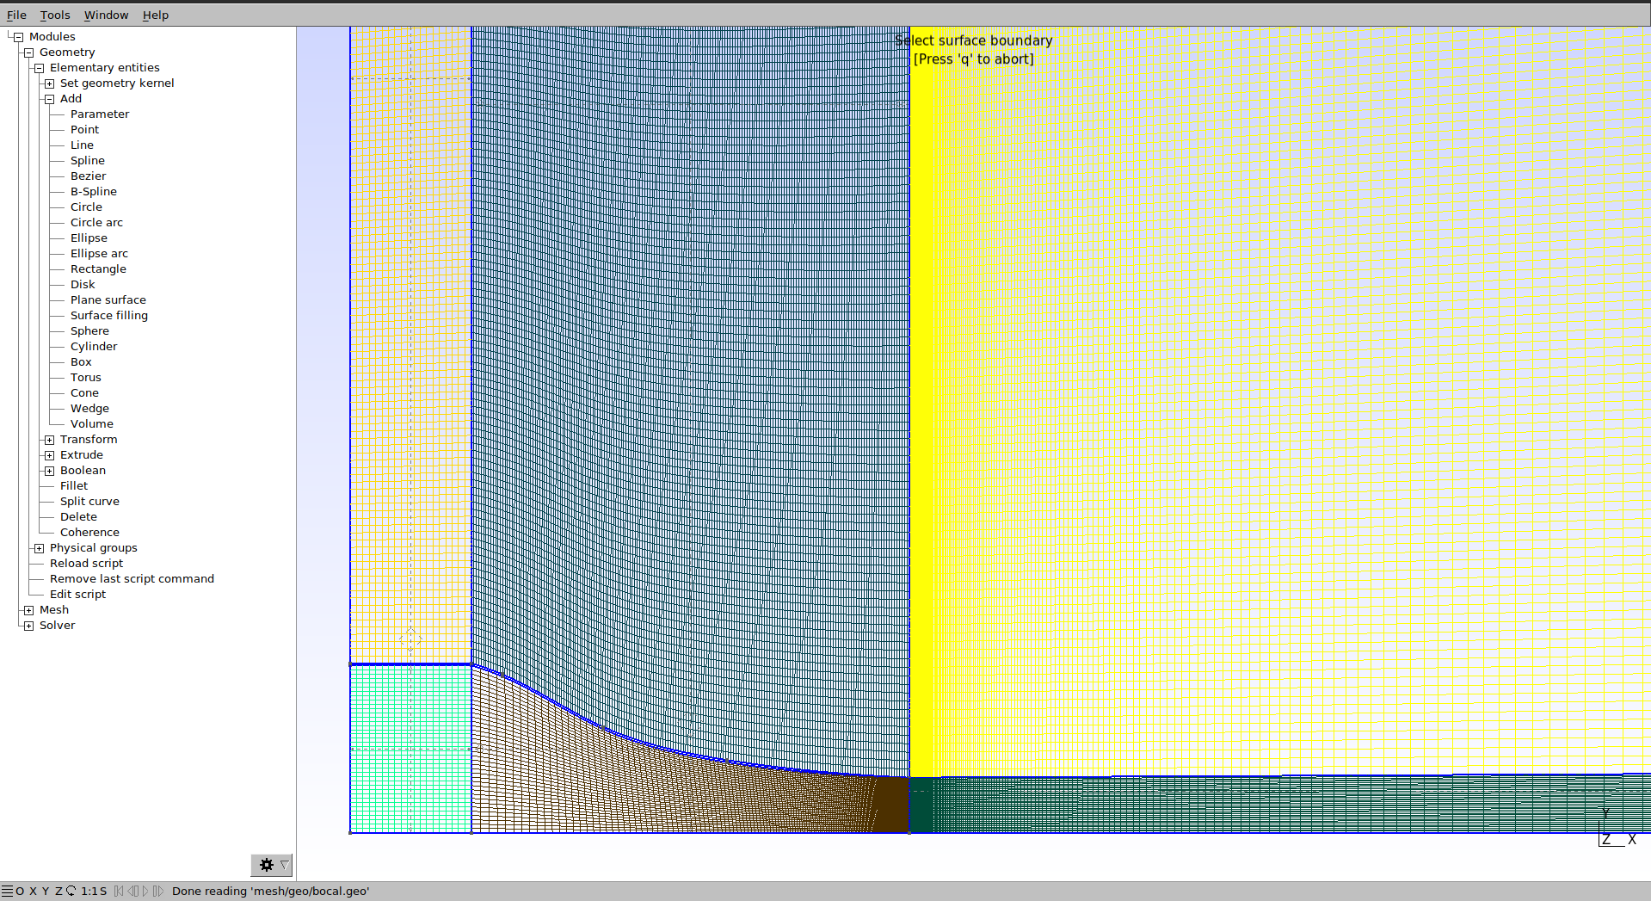Select Surface filling entry
Image resolution: width=1651 pixels, height=901 pixels.
tap(109, 315)
